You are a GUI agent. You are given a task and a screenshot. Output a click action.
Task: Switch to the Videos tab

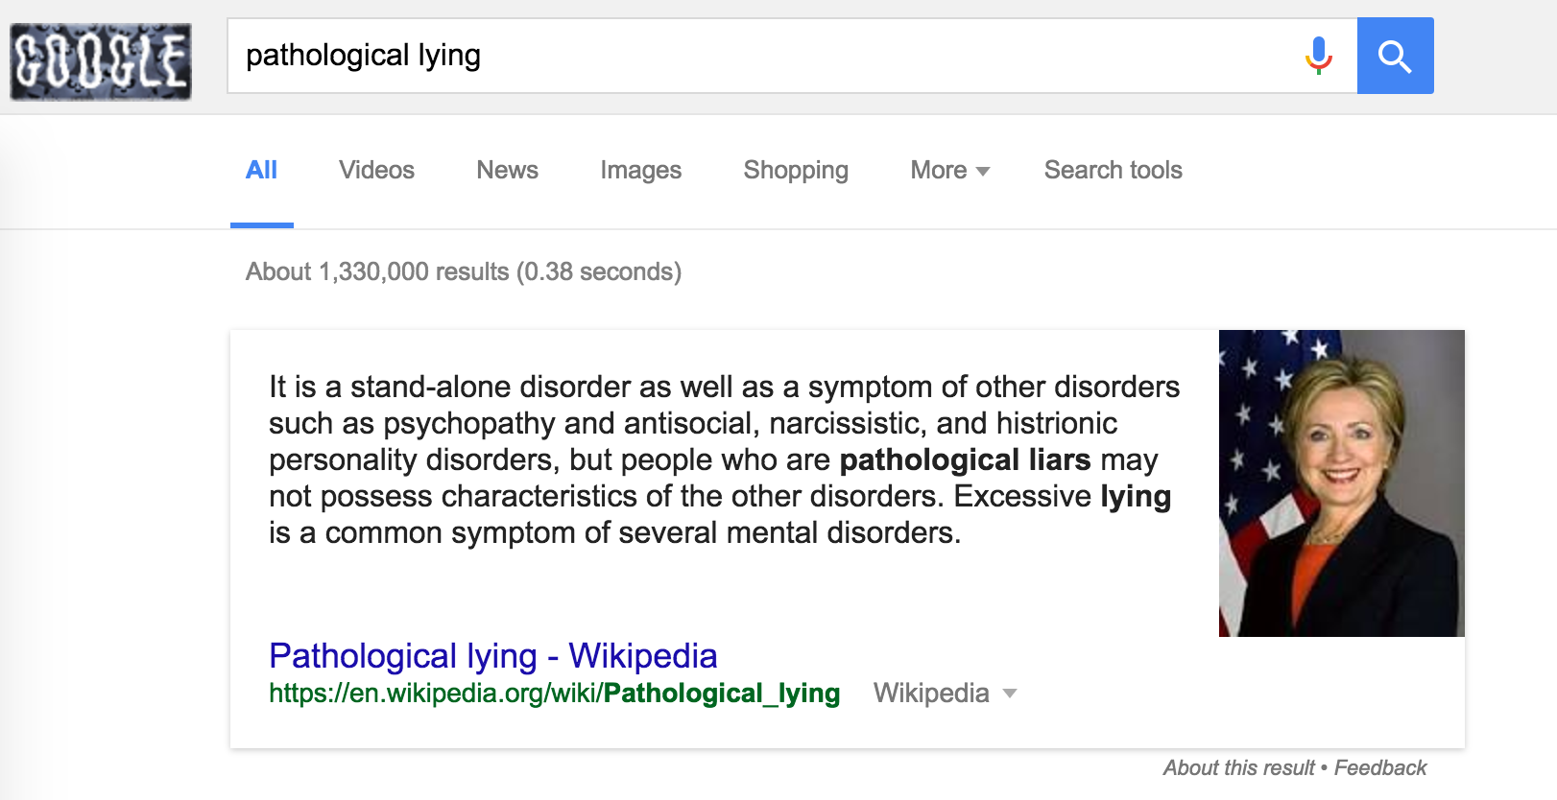pos(376,170)
